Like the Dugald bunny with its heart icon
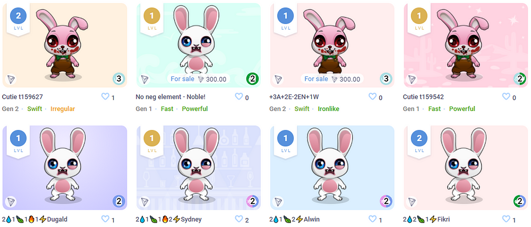 (105, 219)
